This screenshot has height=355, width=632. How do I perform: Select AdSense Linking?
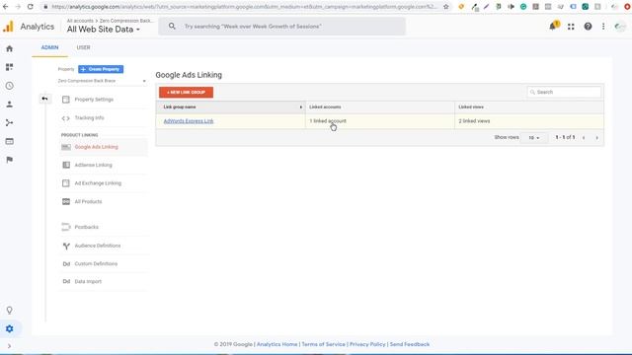93,165
